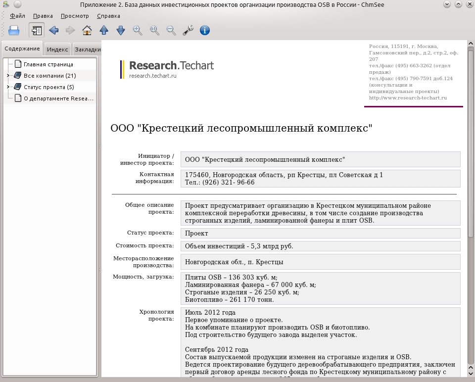This screenshot has width=475, height=382.
Task: Click research.techart.ru under the logo
Action: point(153,76)
